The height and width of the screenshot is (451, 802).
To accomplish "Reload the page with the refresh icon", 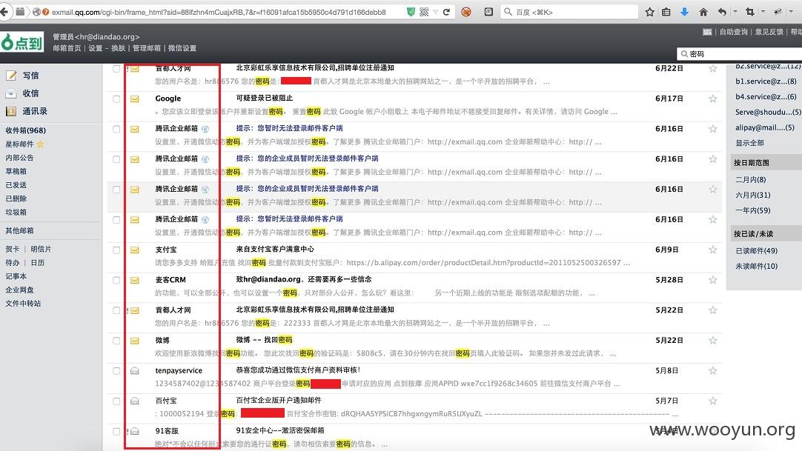I will pos(446,12).
